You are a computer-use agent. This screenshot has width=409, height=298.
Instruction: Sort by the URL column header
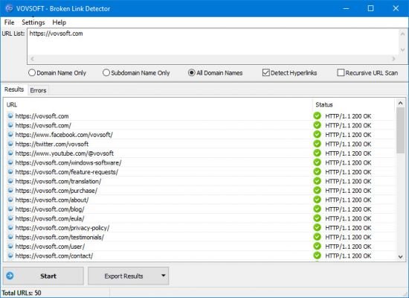[158, 104]
